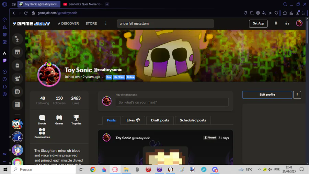Open the Discover nav item
Image resolution: width=309 pixels, height=174 pixels.
(68, 23)
